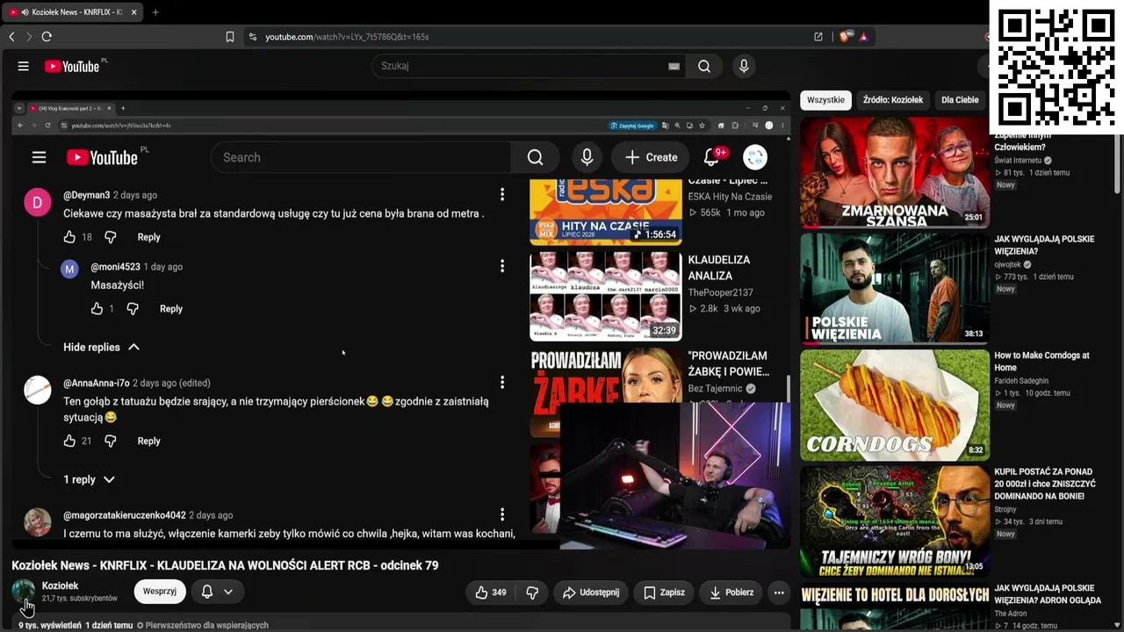Open the Tajemniczy Wróg Bony thumbnail

(894, 521)
